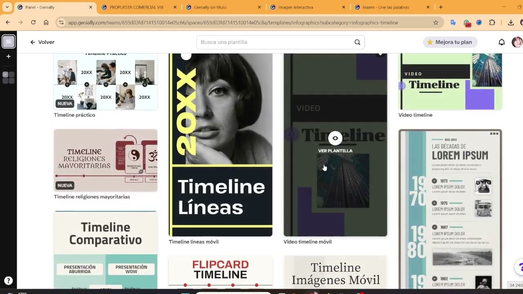View site information for app.genially.com

(61, 22)
